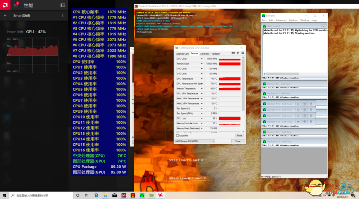This screenshot has height=199, width=359.
Task: Open AMD software hamburger menu with notifications
Action: coord(16,5)
